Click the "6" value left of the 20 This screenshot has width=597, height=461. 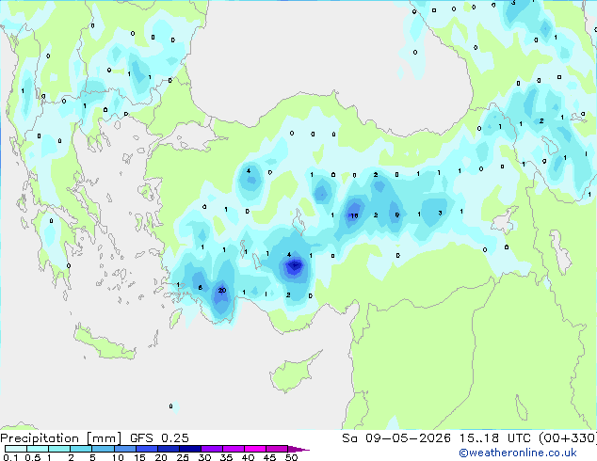click(201, 288)
